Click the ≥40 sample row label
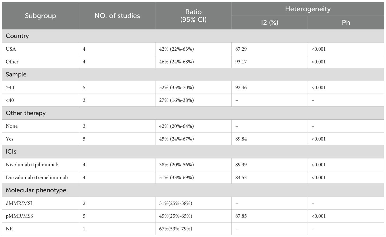Viewport: 386px width, 237px height. (40, 87)
